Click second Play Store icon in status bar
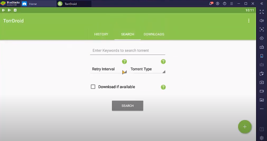The image size is (267, 141). click(10, 10)
